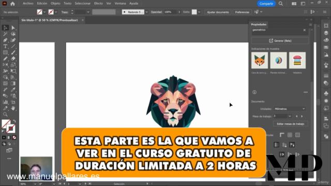Go to the Home screen icon

click(x=12, y=4)
